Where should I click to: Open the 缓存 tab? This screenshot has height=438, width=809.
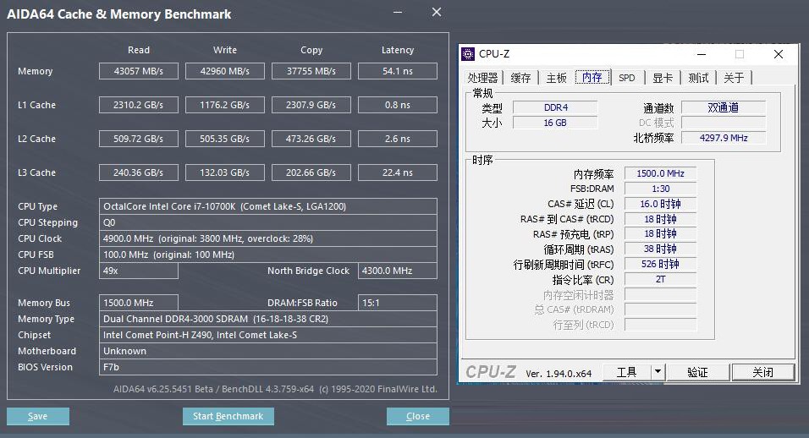(521, 78)
